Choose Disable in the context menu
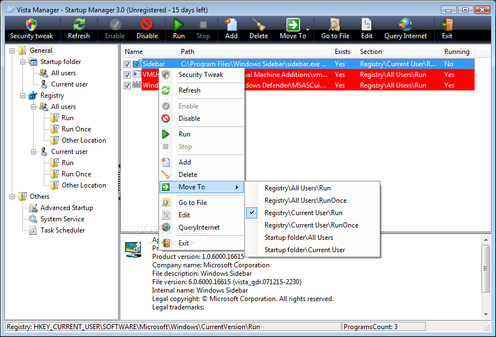The height and width of the screenshot is (337, 496). (202, 119)
